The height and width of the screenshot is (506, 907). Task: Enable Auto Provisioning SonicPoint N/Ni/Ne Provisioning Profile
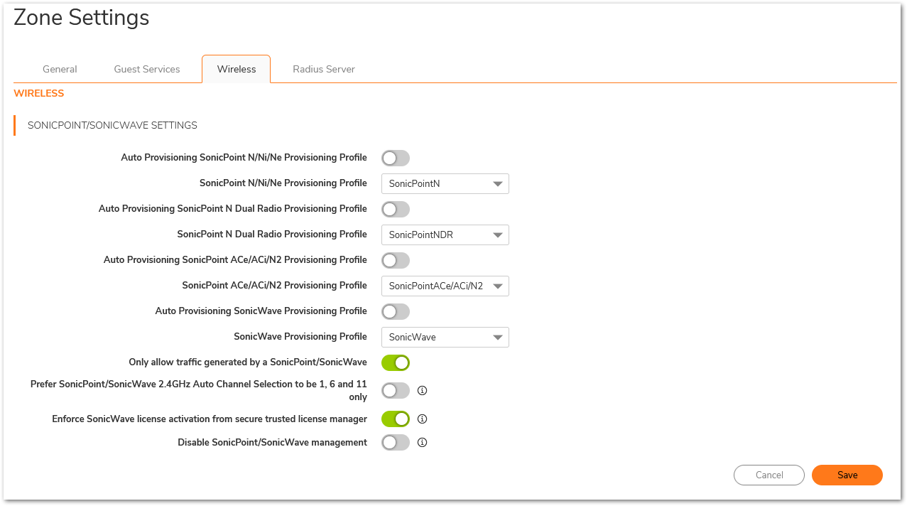(x=396, y=158)
